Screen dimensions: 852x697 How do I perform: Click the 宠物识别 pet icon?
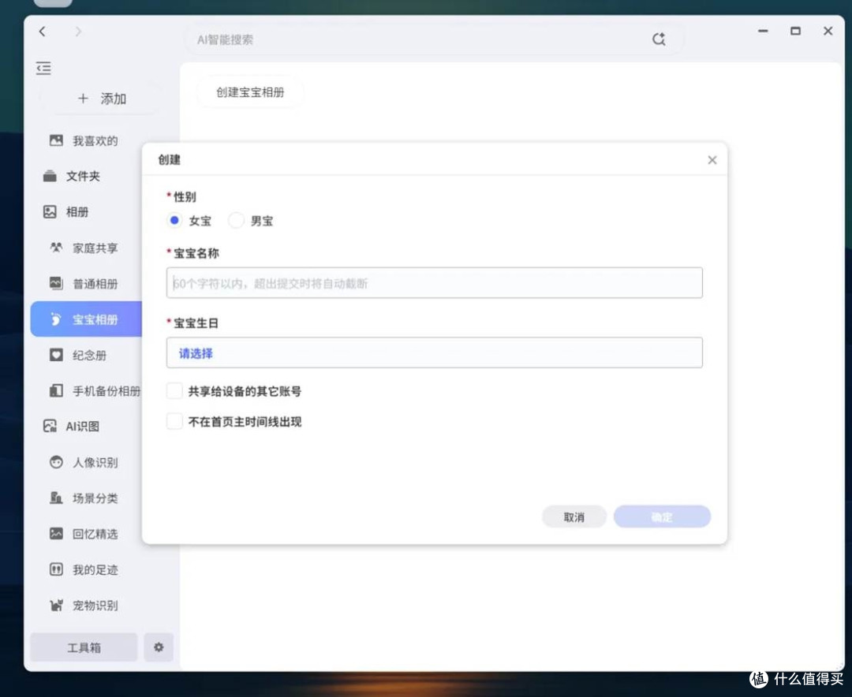(x=56, y=606)
